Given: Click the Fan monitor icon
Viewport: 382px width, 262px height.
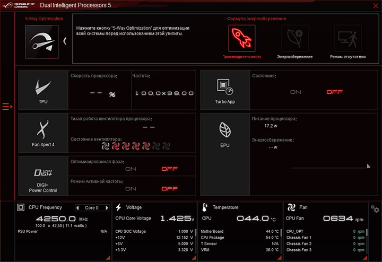Looking at the screenshot, I should tap(291, 207).
